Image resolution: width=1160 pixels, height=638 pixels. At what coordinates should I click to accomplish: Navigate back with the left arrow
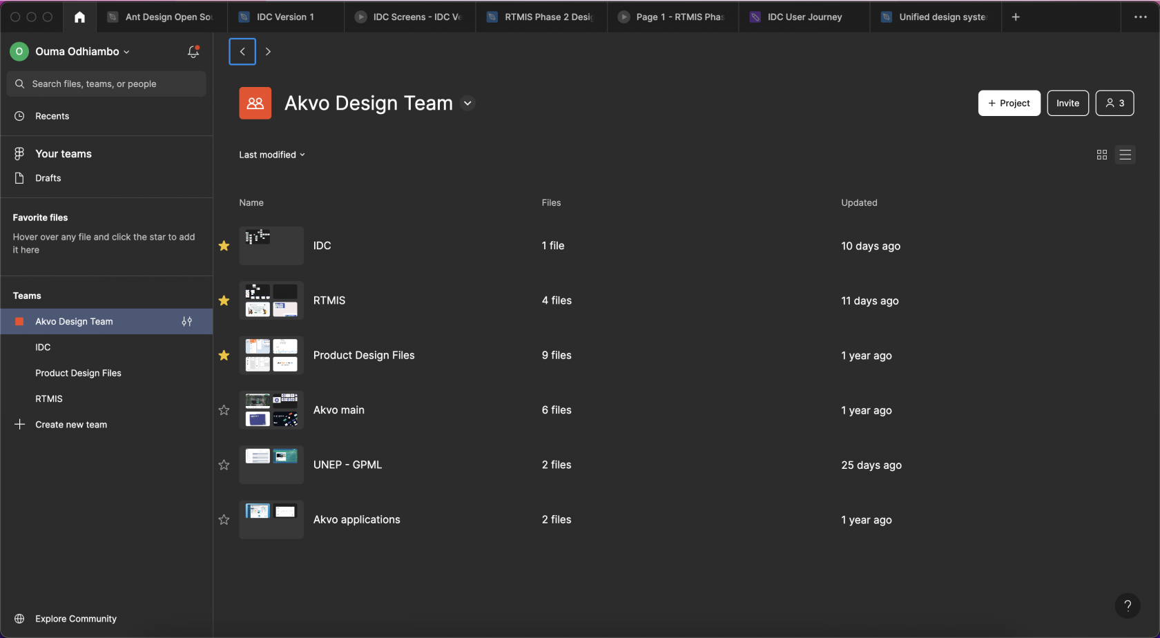point(242,51)
